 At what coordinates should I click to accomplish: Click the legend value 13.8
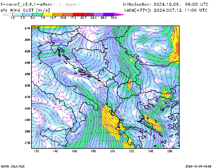[x=63, y=18]
